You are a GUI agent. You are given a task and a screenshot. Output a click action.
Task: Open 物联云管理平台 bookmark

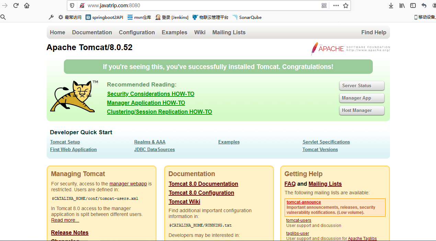click(x=210, y=17)
